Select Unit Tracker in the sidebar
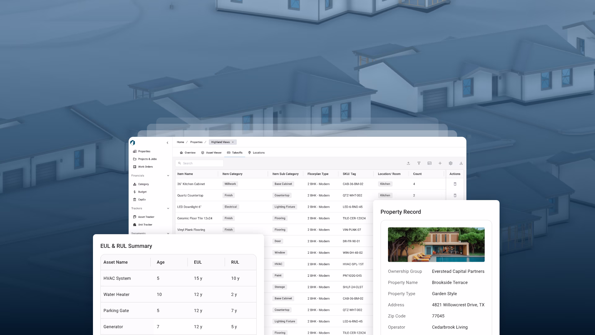The height and width of the screenshot is (335, 595). tap(145, 225)
